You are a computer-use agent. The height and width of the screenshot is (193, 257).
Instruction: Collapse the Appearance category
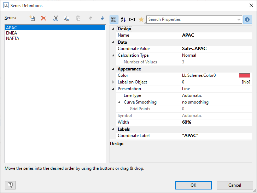pyautogui.click(x=113, y=69)
